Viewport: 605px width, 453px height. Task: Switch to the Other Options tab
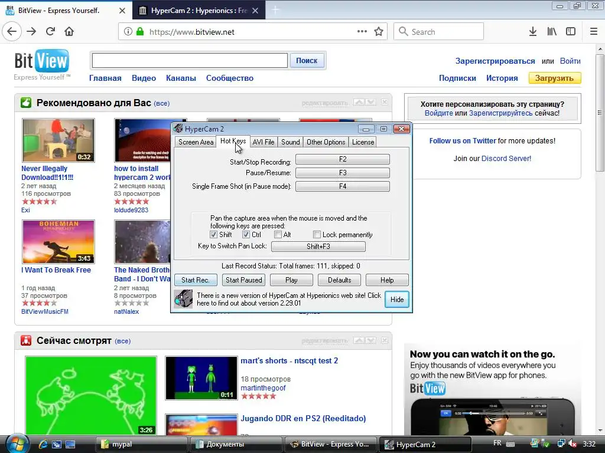[326, 142]
